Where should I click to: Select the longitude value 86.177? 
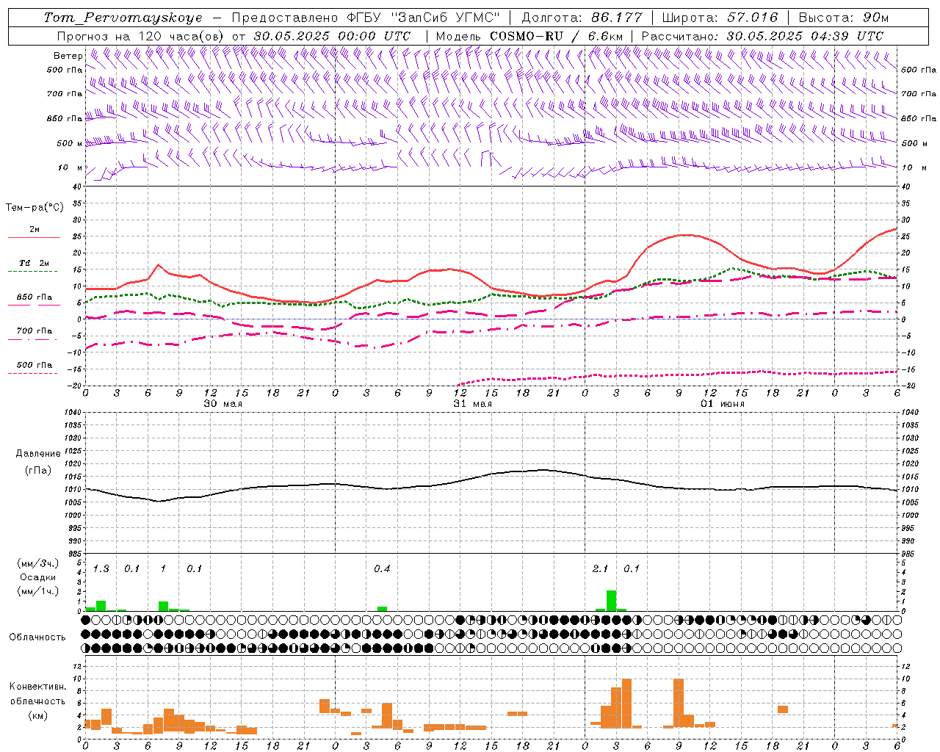coord(616,18)
